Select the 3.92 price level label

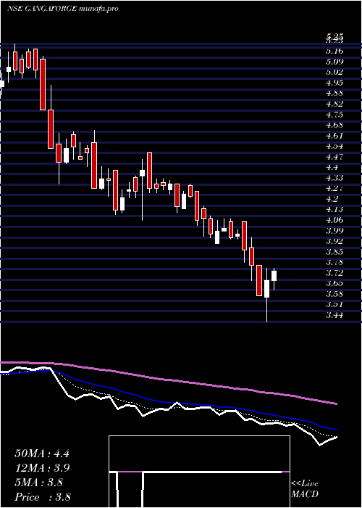[x=334, y=241]
